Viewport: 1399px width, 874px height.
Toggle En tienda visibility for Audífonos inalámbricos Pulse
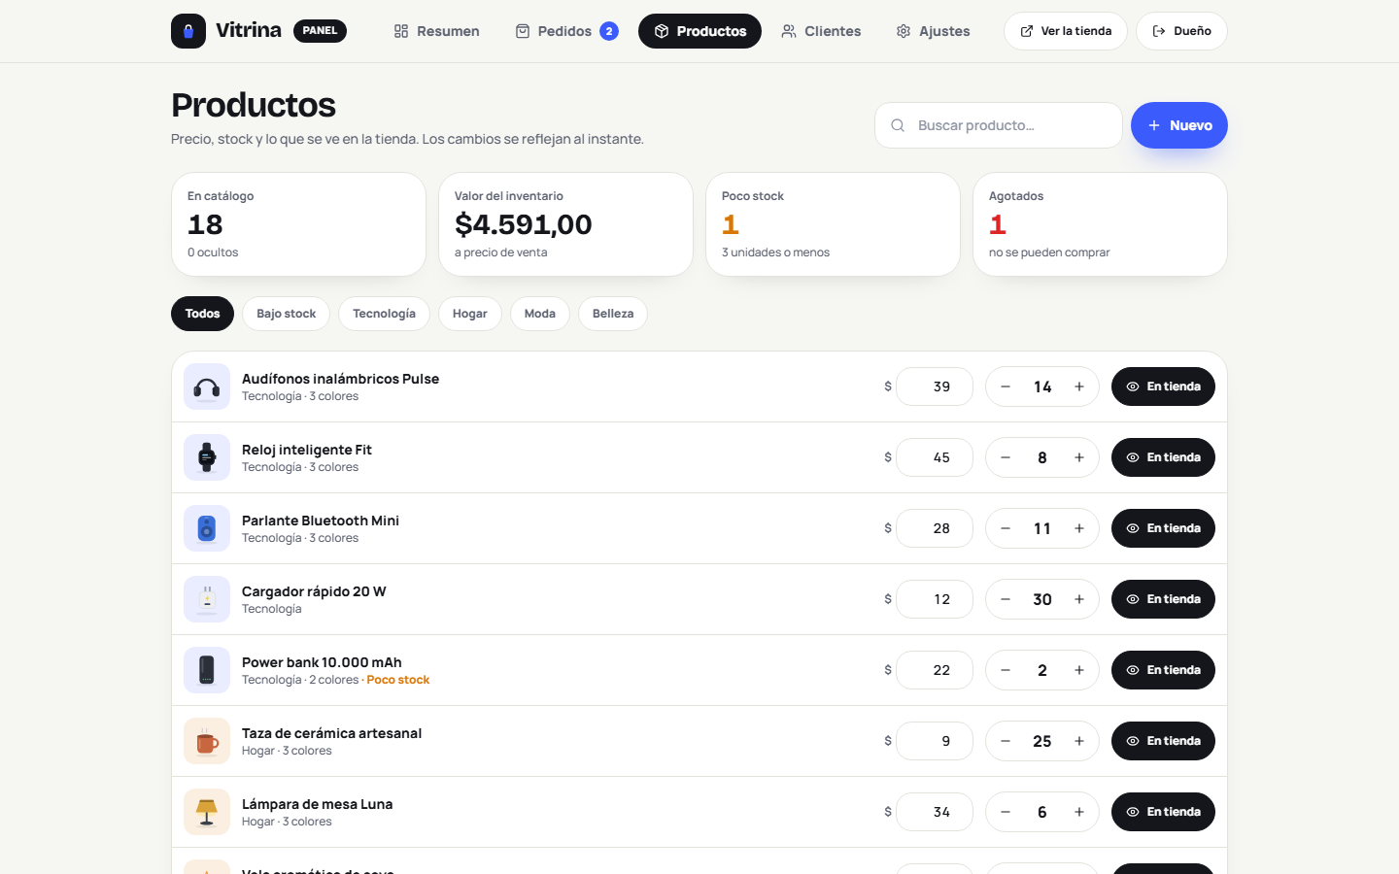point(1163,387)
